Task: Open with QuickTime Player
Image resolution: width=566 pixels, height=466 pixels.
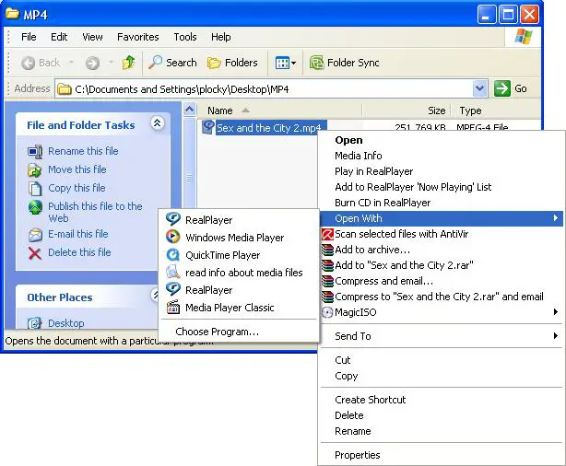Action: coord(239,255)
